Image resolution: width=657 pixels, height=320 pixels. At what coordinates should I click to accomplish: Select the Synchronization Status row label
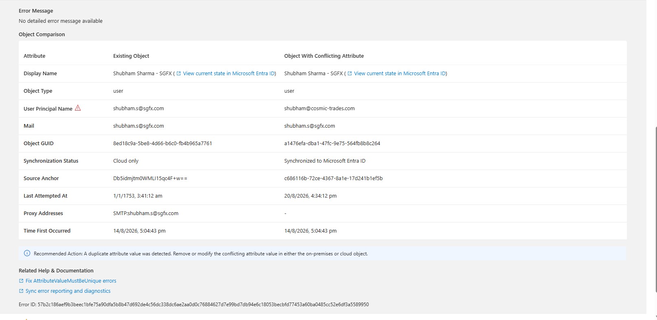coord(51,161)
